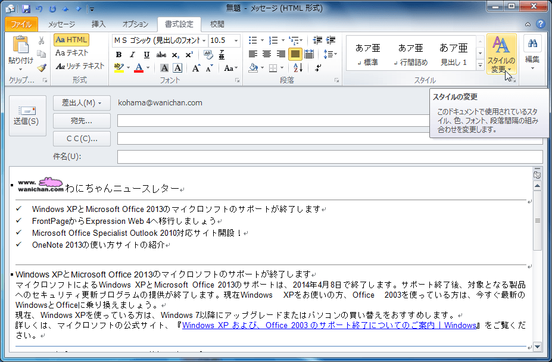Toggle character shading icon
Viewport: 552px width, 362px height.
coord(164,68)
